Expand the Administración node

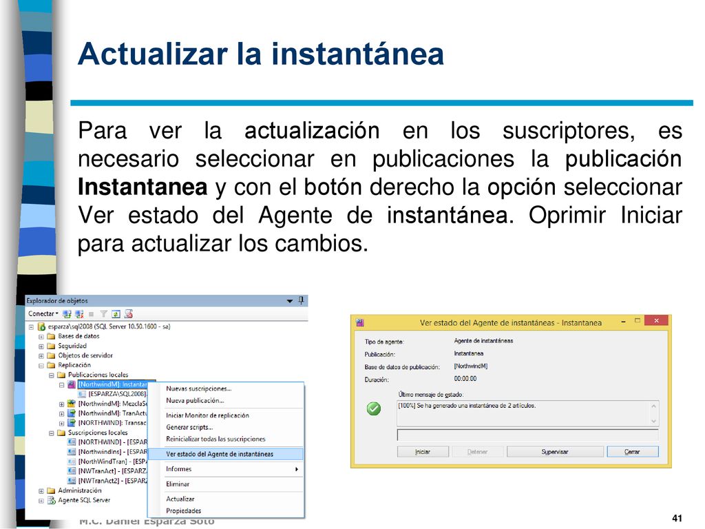41,491
